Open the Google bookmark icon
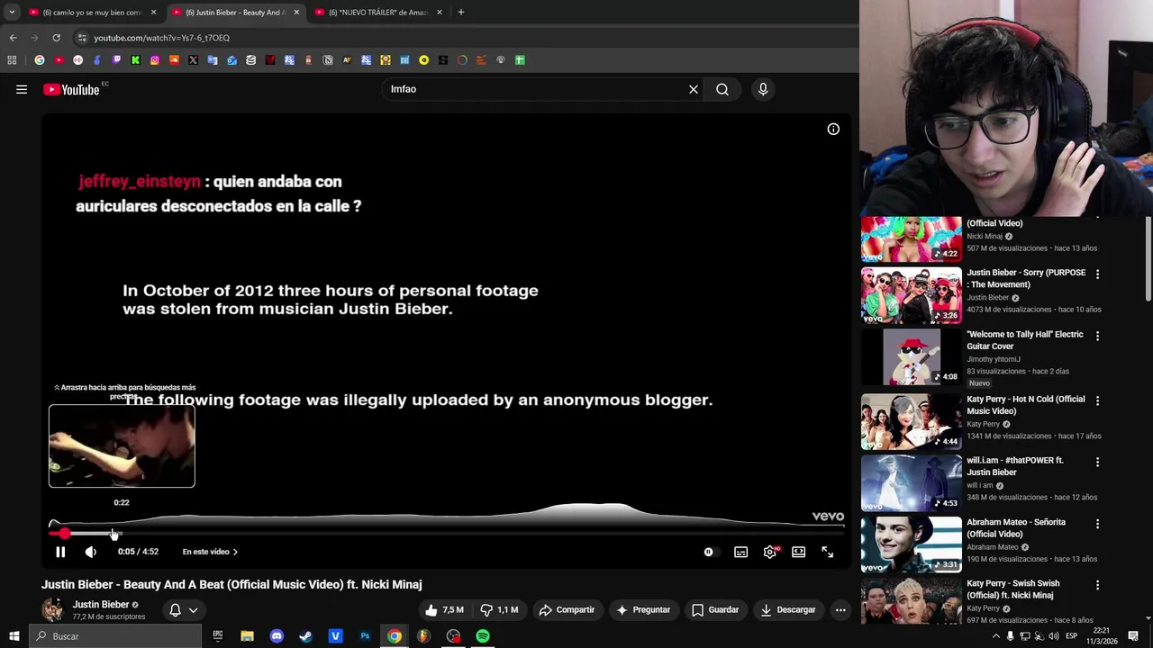Viewport: 1153px width, 648px height. click(40, 60)
